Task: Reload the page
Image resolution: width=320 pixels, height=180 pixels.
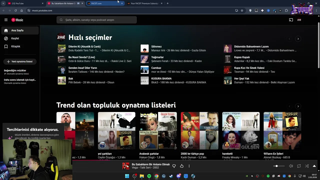Action: 15,10
